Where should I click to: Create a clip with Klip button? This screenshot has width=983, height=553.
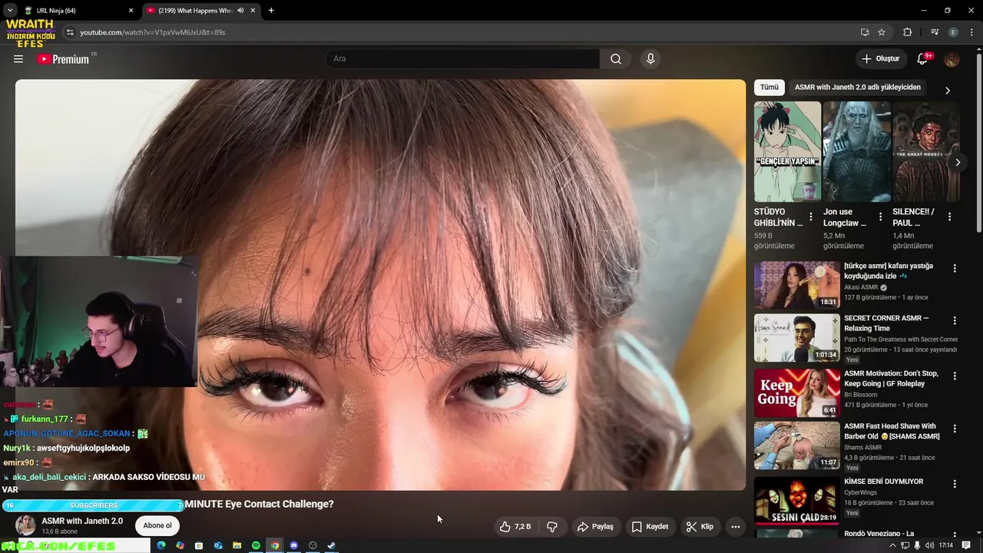[x=700, y=527]
